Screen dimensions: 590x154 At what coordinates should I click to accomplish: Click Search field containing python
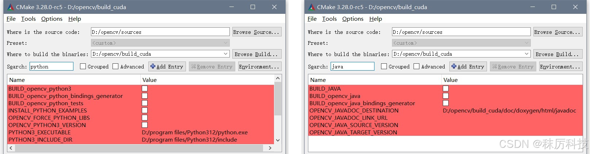[x=52, y=66]
